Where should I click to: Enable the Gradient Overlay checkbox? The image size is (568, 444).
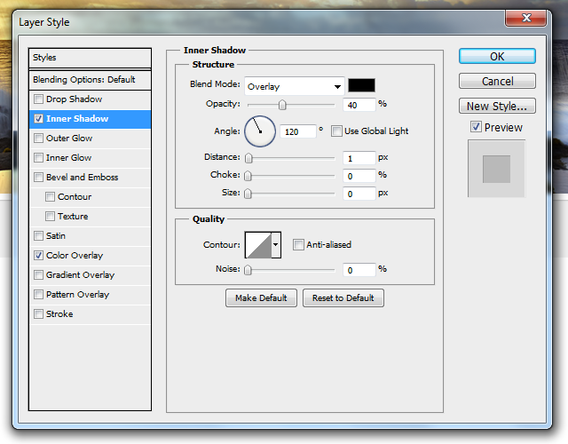coord(38,275)
